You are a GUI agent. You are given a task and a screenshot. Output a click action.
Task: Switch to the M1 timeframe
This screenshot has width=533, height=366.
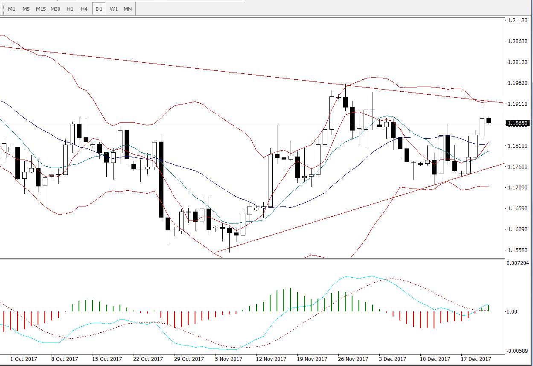(x=12, y=9)
